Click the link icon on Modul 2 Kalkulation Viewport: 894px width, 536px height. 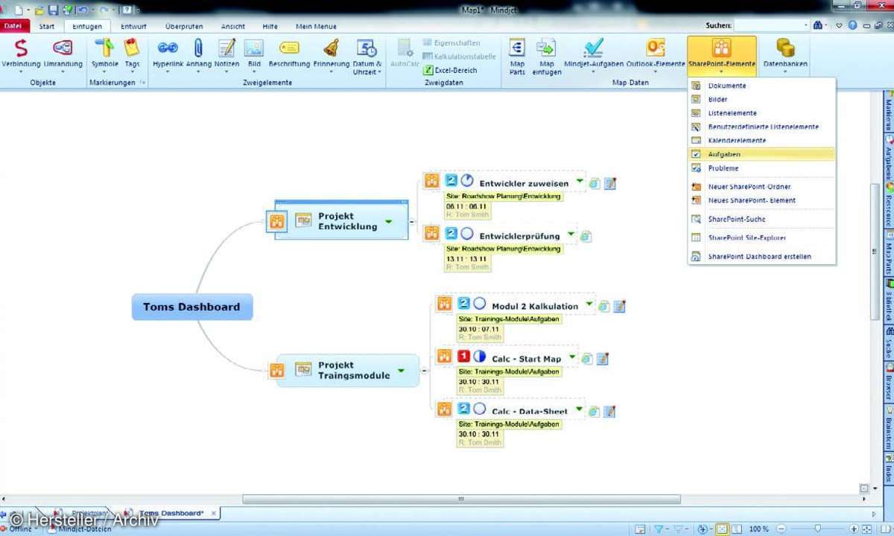[604, 306]
